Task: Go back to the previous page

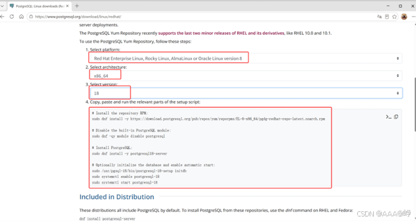Action: [2, 17]
